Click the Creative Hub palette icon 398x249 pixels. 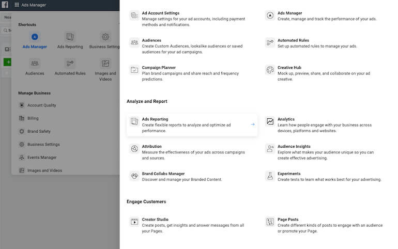270,70
